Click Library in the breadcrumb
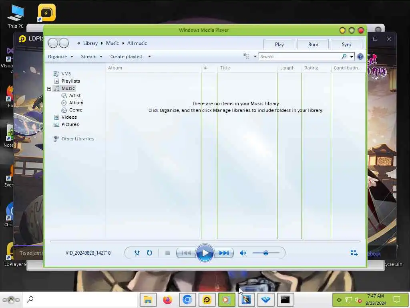The height and width of the screenshot is (308, 410). (90, 43)
